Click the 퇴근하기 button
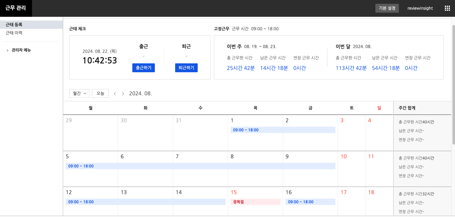This screenshot has width=455, height=217. pos(186,68)
